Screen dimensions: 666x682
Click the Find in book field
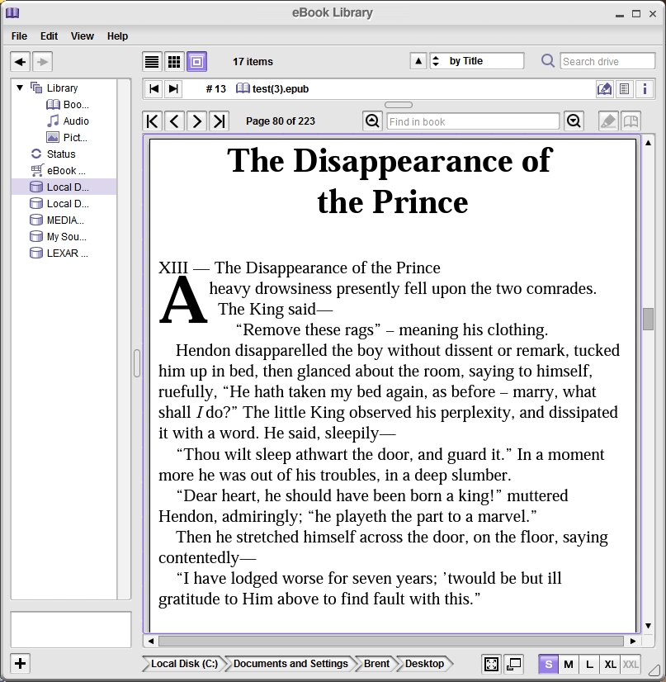tap(473, 121)
